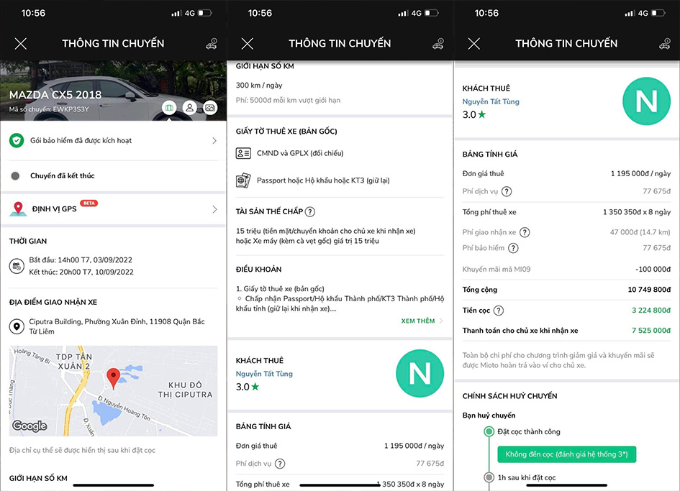Click Không đền cọc green button
680x491 pixels.
coord(567,454)
